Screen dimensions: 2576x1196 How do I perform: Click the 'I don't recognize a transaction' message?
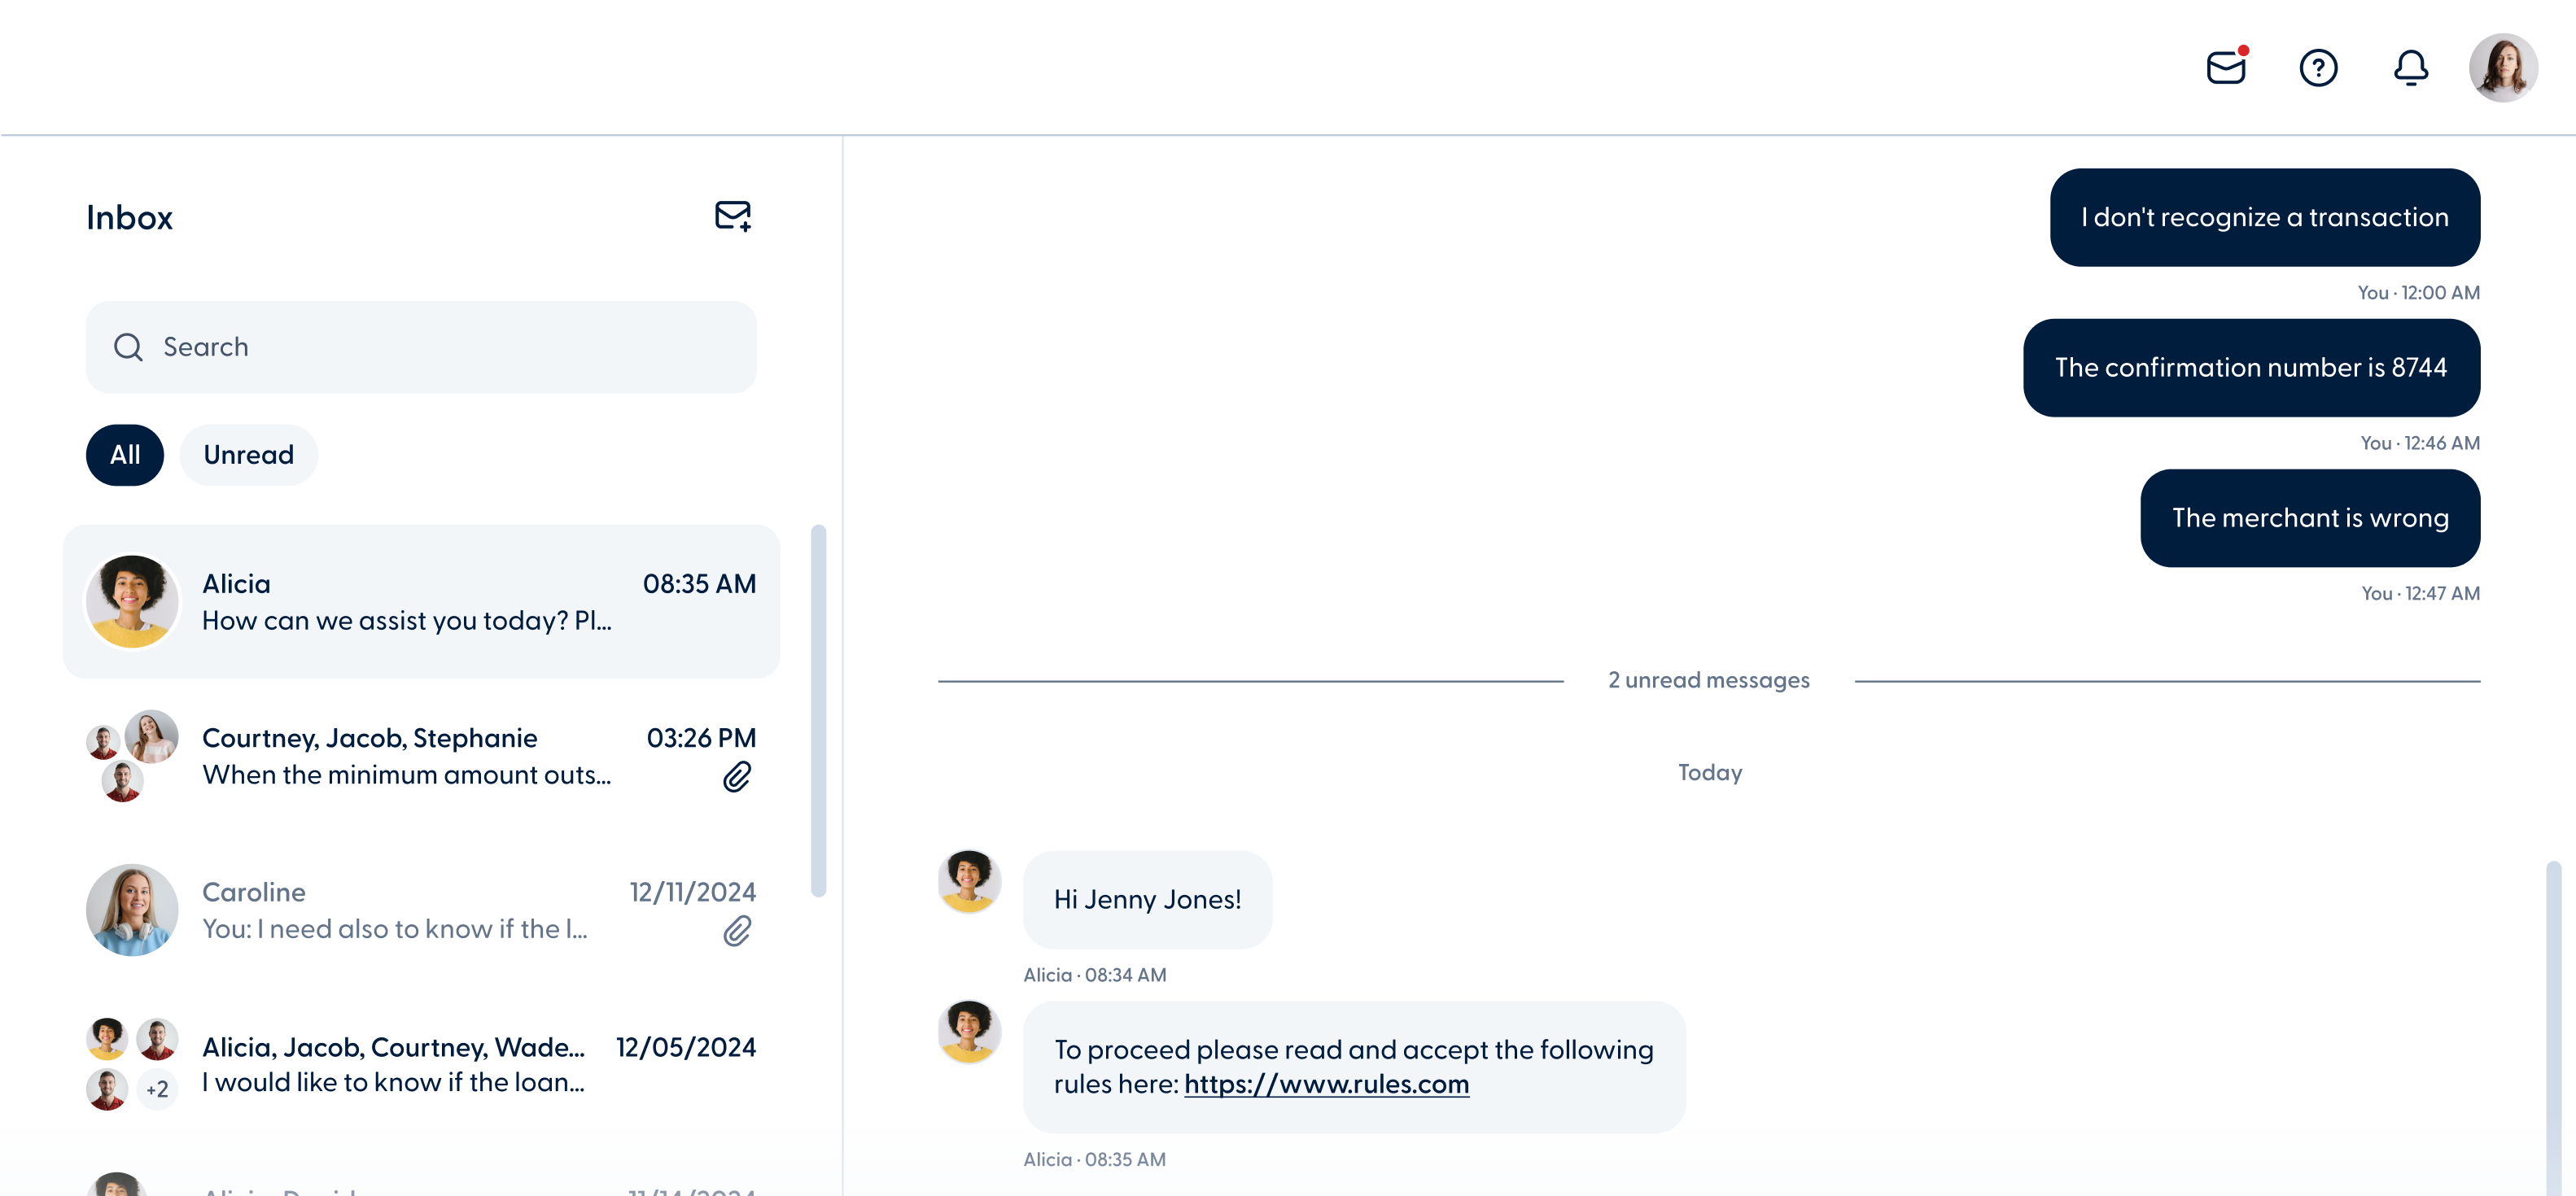tap(2264, 217)
